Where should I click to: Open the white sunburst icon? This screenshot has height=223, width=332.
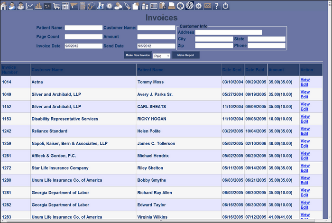[x=109, y=6]
